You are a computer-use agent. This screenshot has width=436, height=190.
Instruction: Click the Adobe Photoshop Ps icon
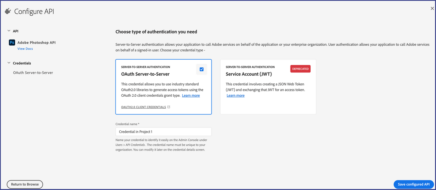pos(12,43)
